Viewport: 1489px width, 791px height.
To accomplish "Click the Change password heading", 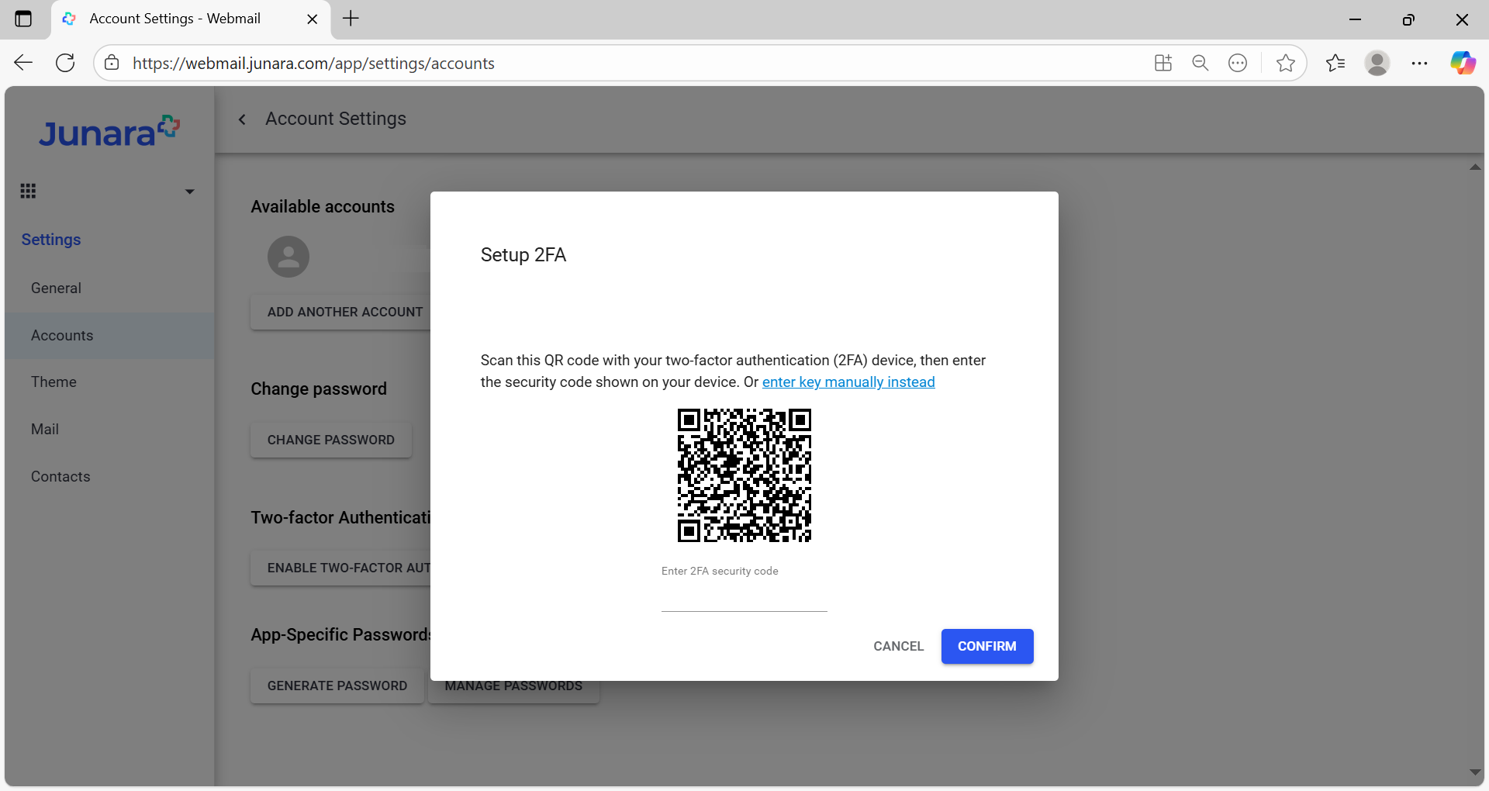I will pyautogui.click(x=319, y=389).
